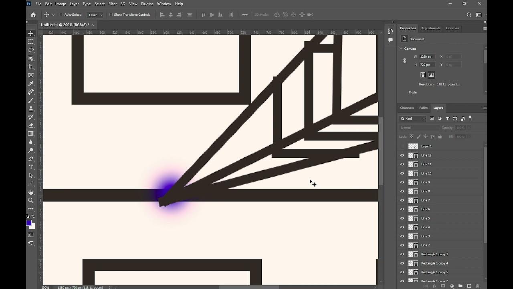
Task: Hide the Line 2 layer
Action: tap(402, 245)
